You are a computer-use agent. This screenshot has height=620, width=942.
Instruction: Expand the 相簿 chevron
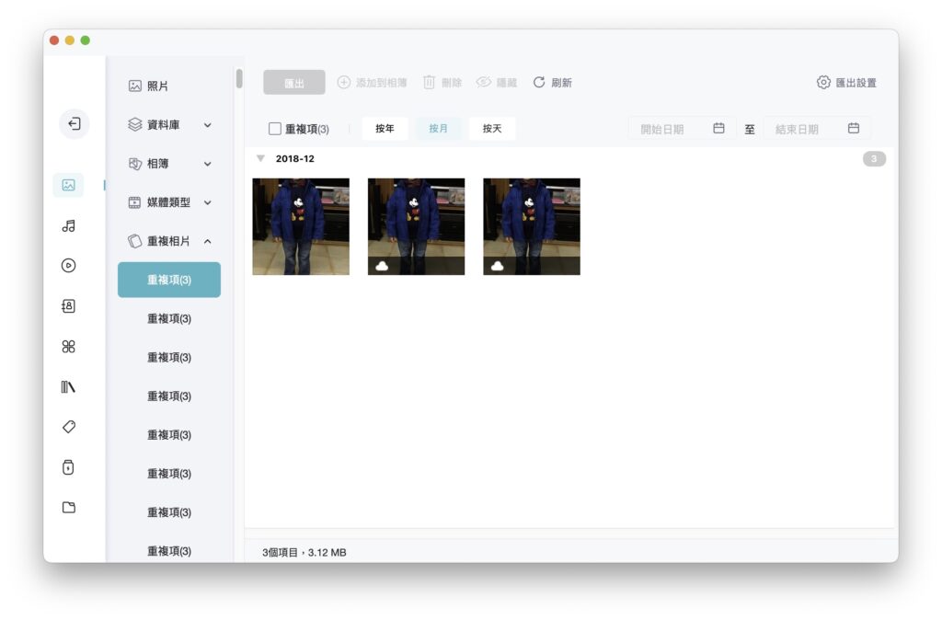(207, 164)
